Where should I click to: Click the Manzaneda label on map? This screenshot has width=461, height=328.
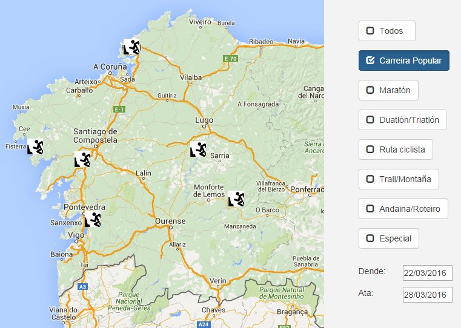click(x=240, y=226)
